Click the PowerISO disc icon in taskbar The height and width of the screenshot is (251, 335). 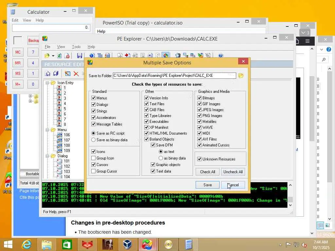point(168,244)
